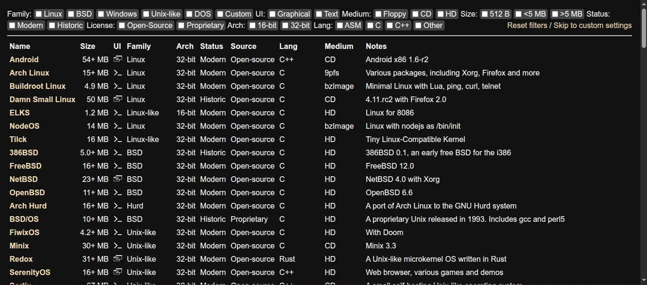647x285 pixels.
Task: Click the terminal icon in 386BSD row
Action: [118, 152]
